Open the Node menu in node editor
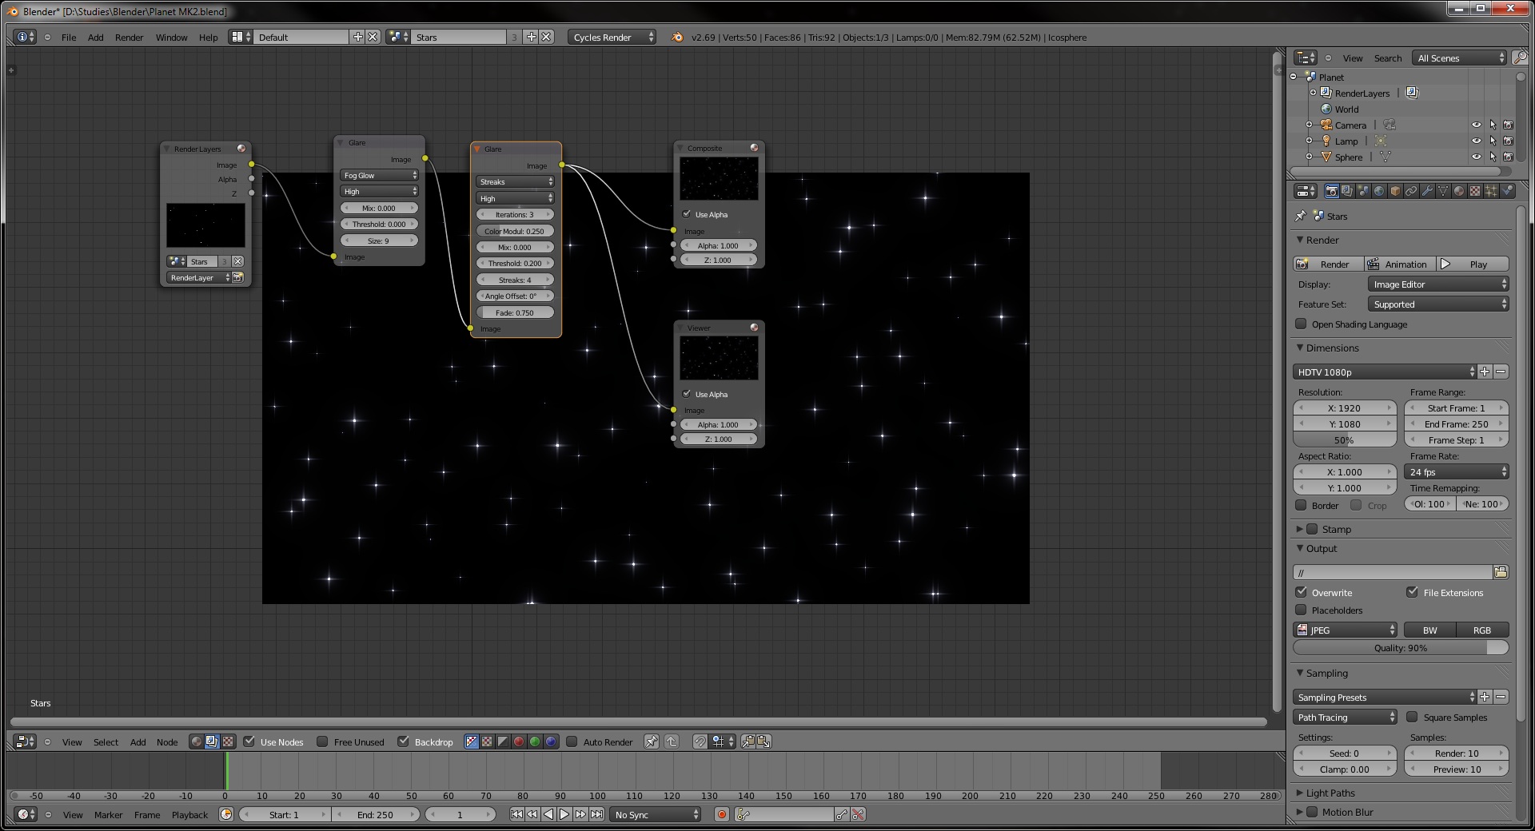Viewport: 1535px width, 831px height. click(167, 742)
